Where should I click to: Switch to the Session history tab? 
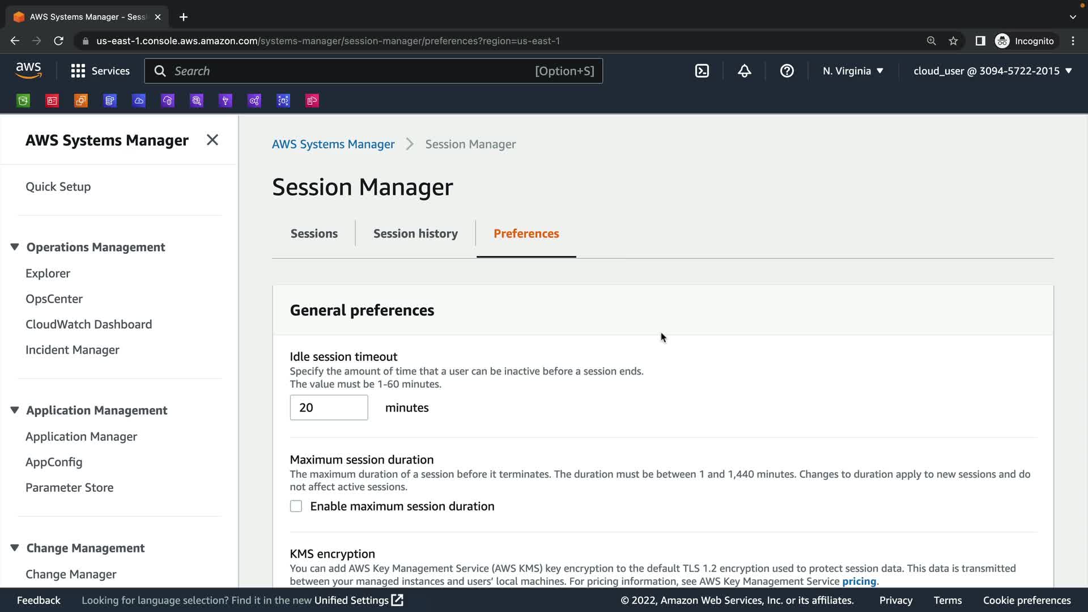pyautogui.click(x=415, y=233)
